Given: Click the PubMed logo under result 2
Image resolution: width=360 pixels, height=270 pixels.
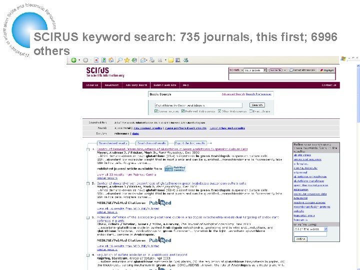Looking at the screenshot, I should (x=160, y=202).
